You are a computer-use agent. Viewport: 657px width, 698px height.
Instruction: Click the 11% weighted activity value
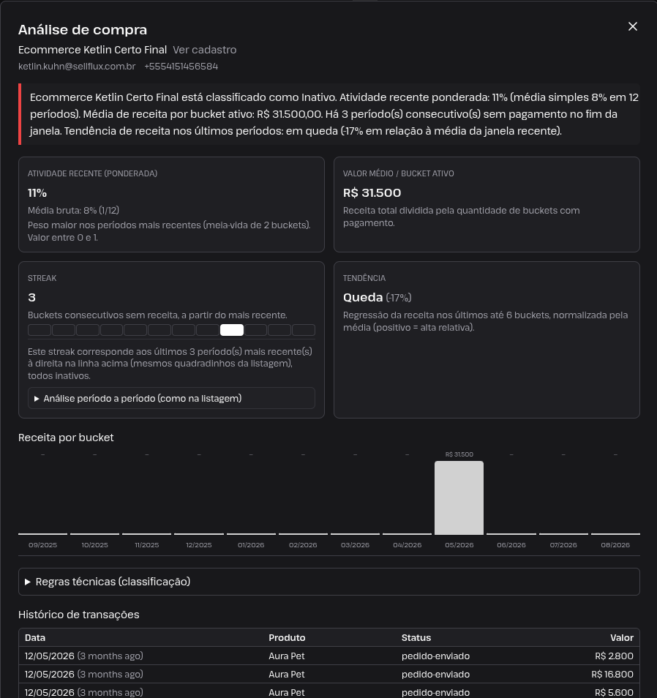[37, 192]
